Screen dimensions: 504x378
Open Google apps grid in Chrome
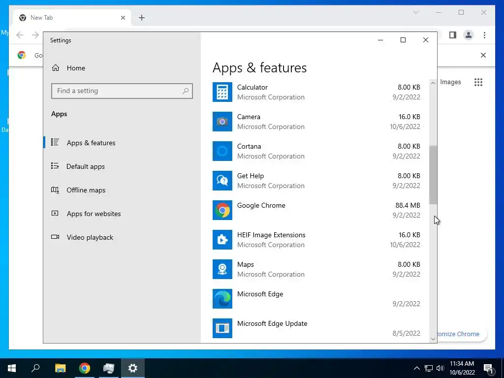[478, 82]
